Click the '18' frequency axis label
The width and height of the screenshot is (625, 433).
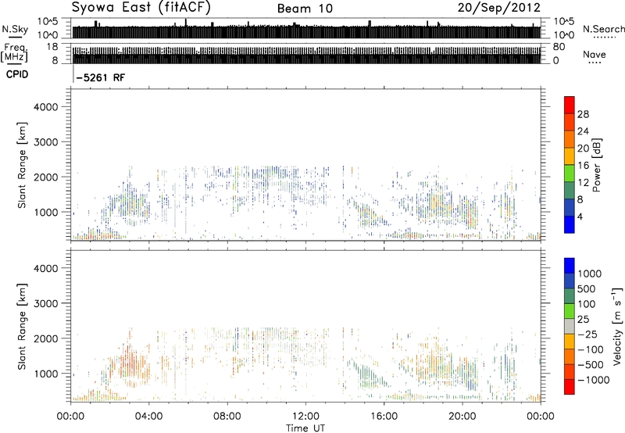(52, 47)
